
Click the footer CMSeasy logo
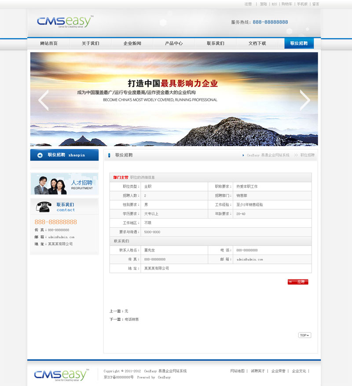point(61,375)
